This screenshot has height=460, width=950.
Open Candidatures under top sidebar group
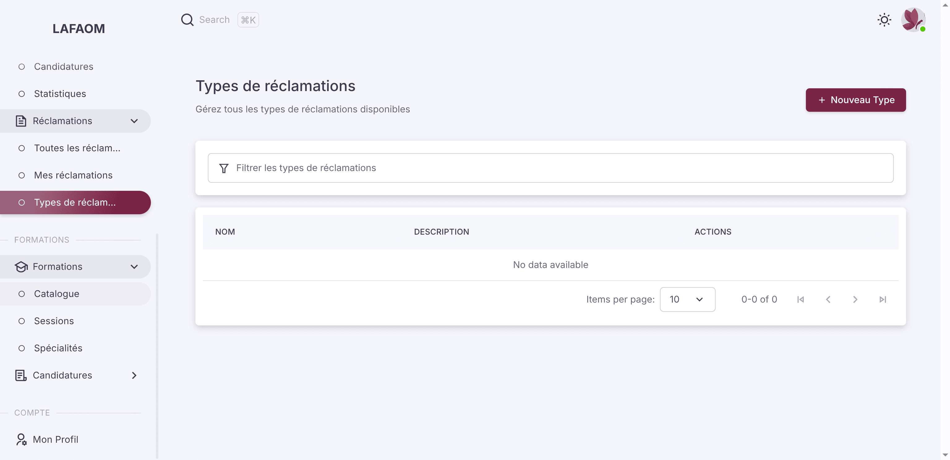[75, 67]
